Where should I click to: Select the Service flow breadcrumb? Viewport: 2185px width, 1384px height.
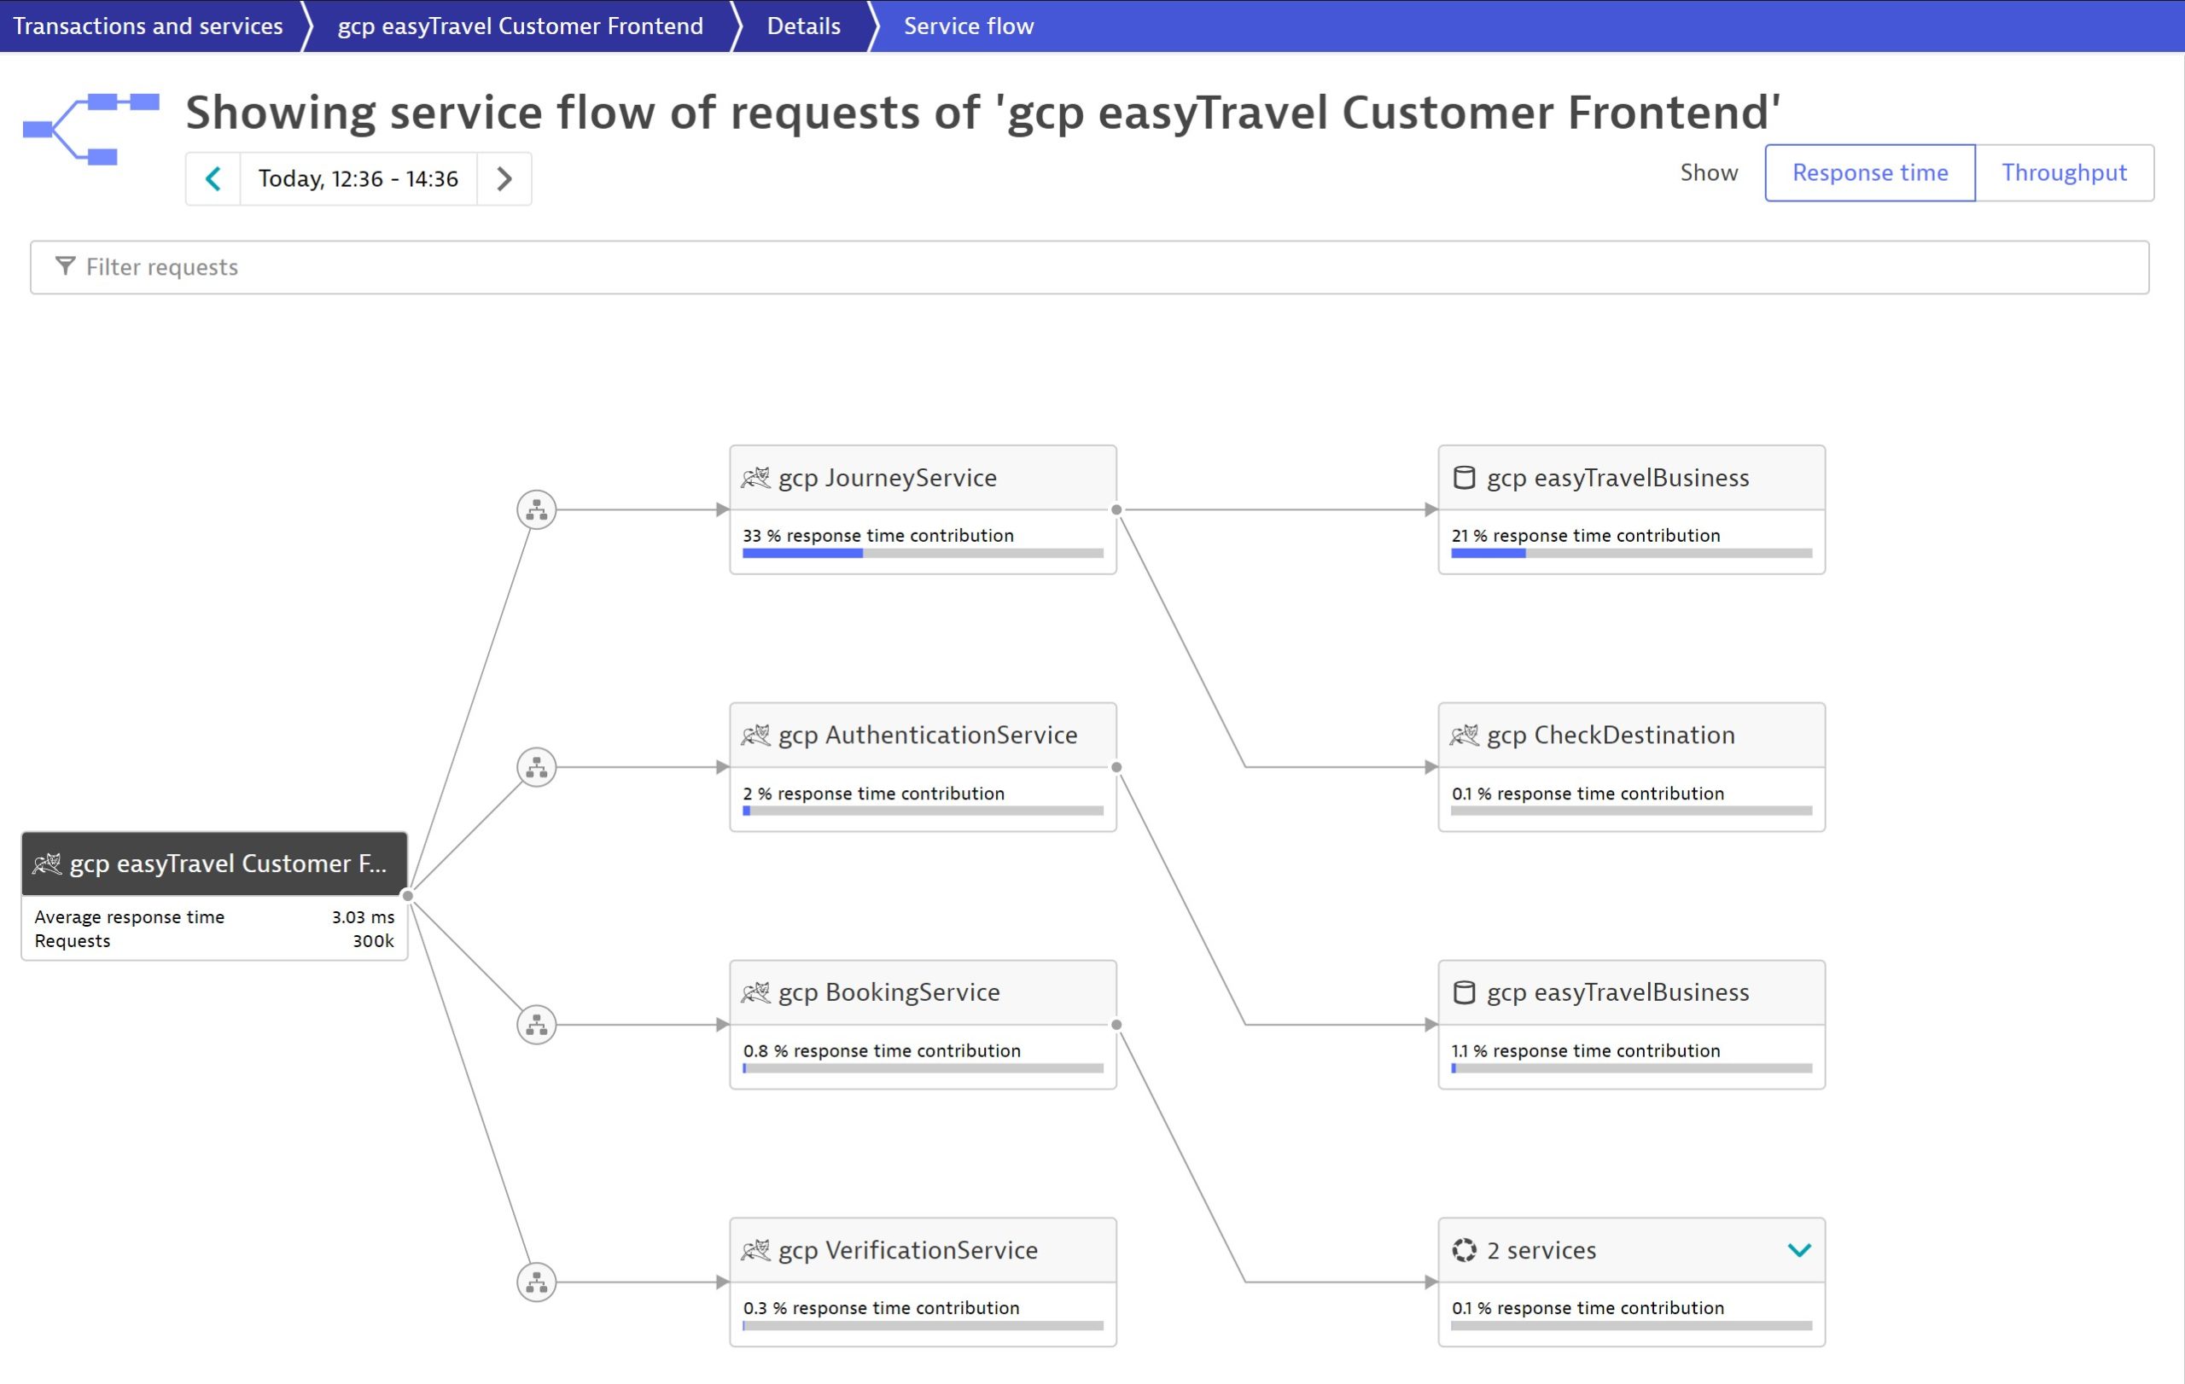pos(968,26)
